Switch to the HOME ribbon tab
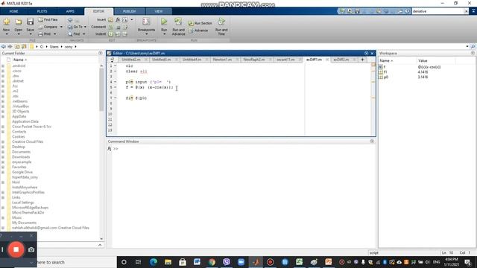The height and width of the screenshot is (268, 477). click(x=13, y=11)
